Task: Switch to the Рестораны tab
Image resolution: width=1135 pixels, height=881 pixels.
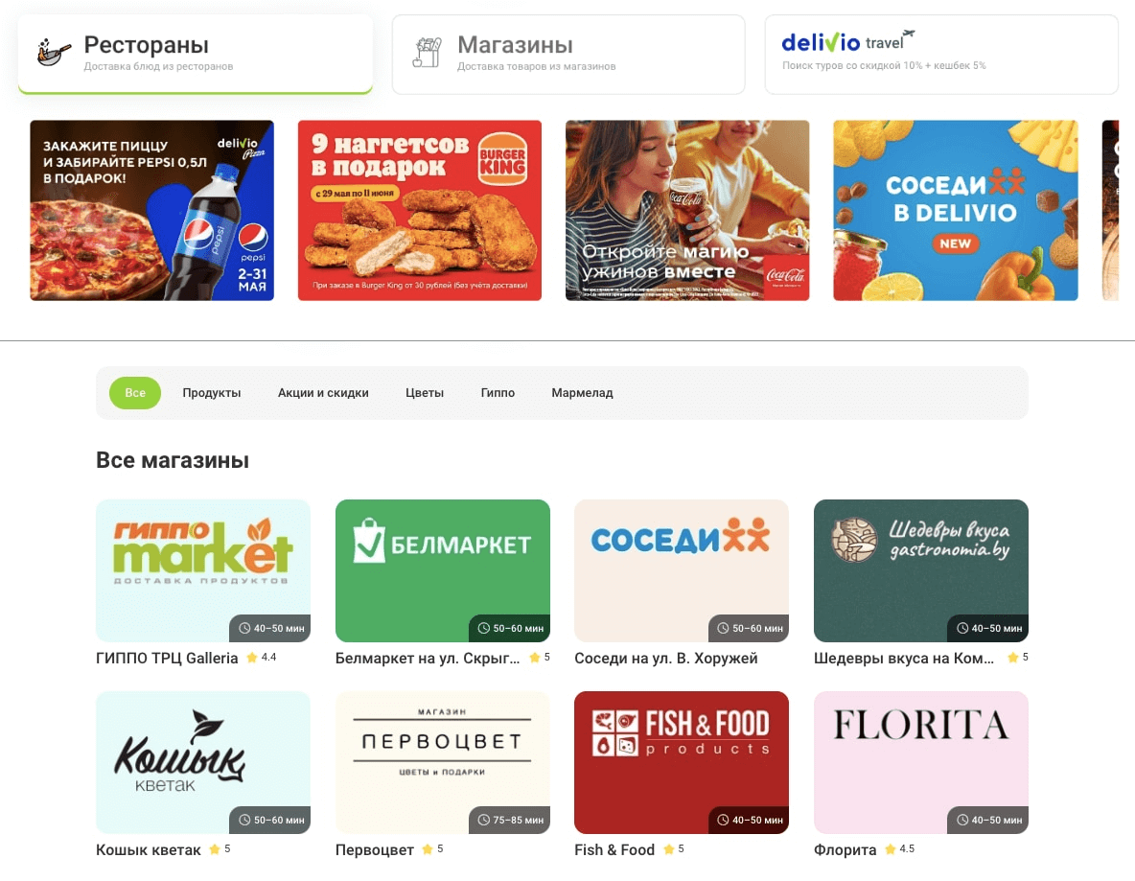Action: (x=196, y=55)
